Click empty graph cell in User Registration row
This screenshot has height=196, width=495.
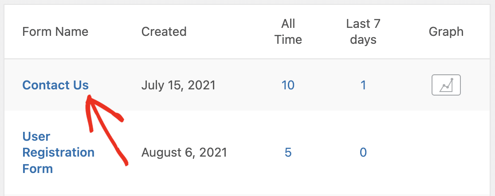[x=446, y=153]
